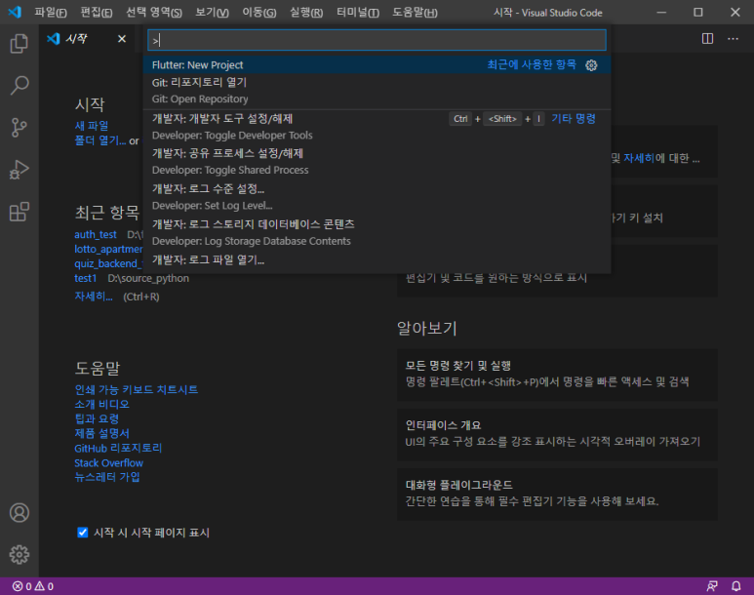Open the 제품 설명서 link
This screenshot has width=754, height=595.
coord(102,433)
